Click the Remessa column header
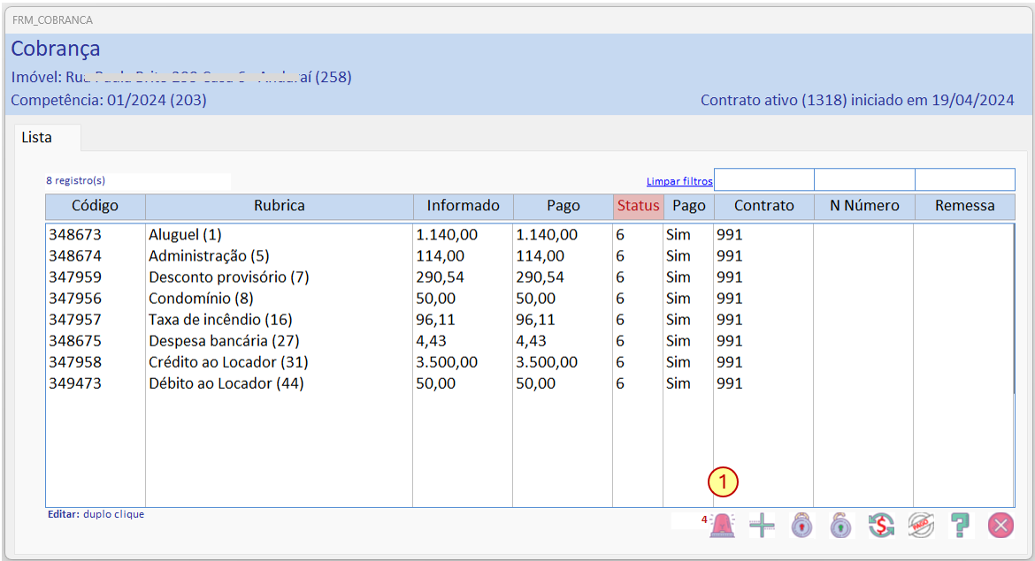 [x=965, y=206]
